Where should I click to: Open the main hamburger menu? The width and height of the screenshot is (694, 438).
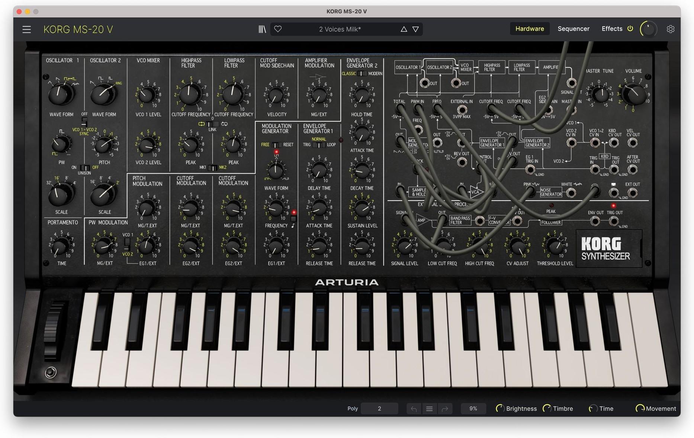(x=26, y=29)
